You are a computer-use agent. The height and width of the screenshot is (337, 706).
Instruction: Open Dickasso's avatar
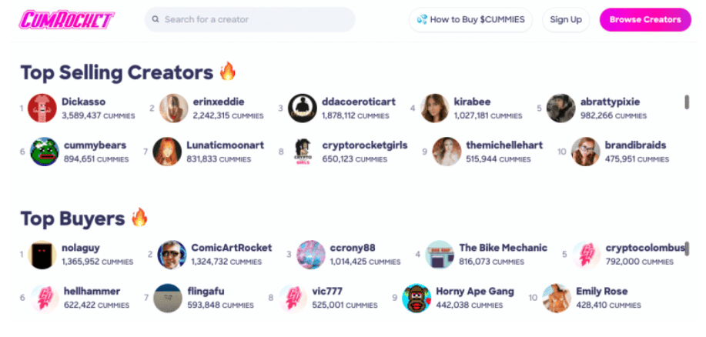[x=42, y=108]
